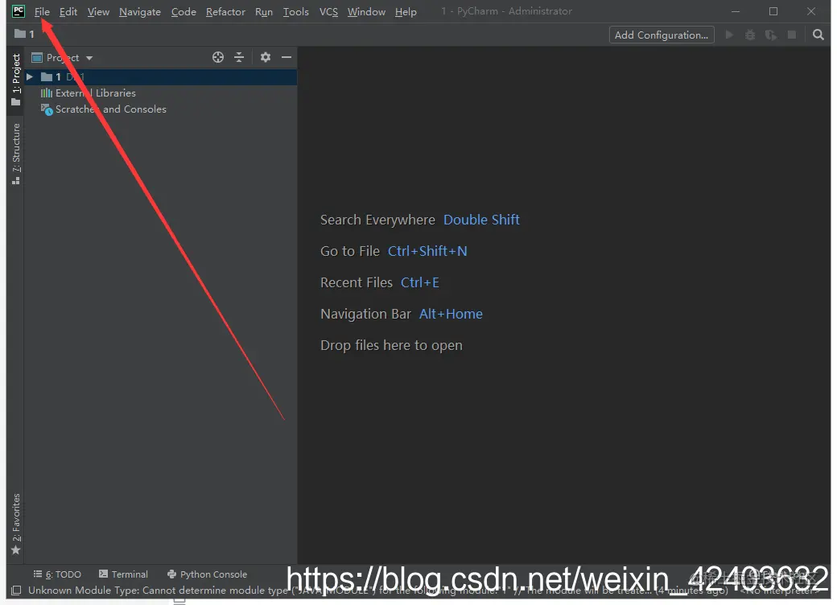The height and width of the screenshot is (605, 837).
Task: Toggle the 1: Project side tab
Action: point(16,79)
